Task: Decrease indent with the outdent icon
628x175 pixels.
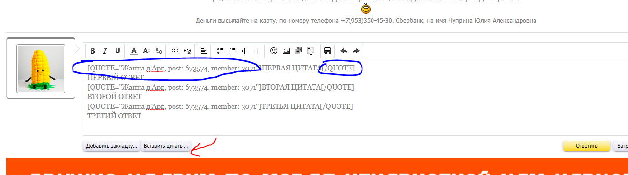Action: click(x=245, y=50)
